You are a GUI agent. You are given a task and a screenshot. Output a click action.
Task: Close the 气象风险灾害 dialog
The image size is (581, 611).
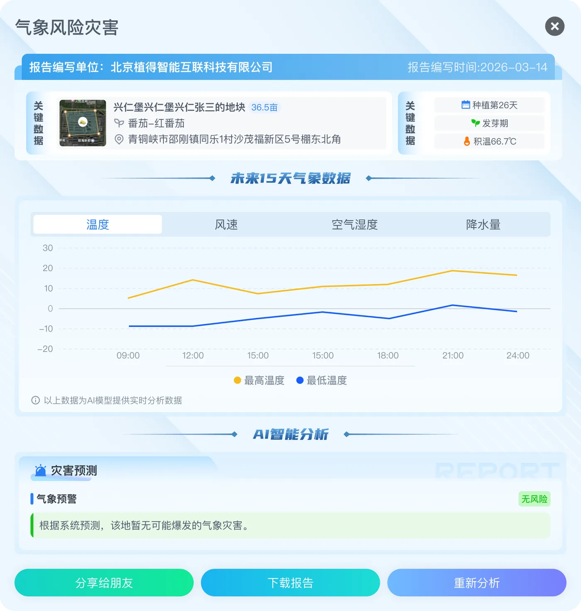point(554,27)
